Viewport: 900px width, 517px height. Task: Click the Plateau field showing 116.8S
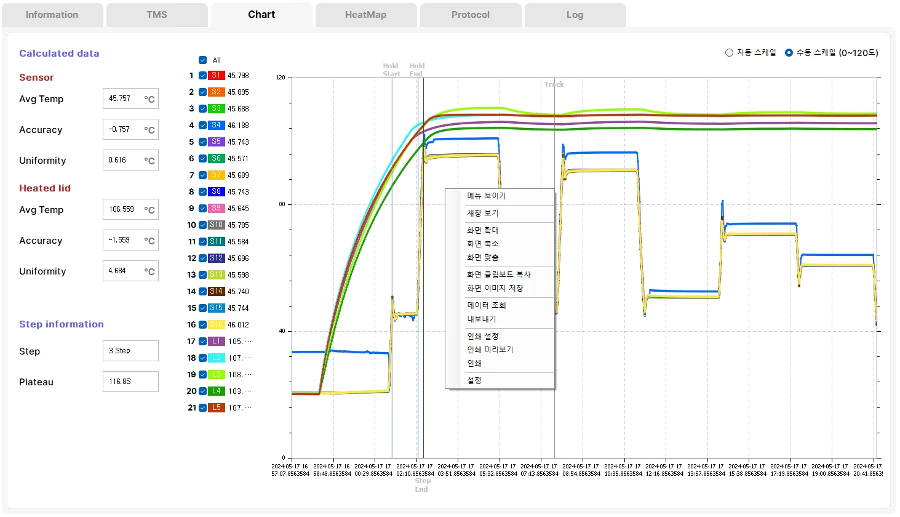[x=130, y=382]
